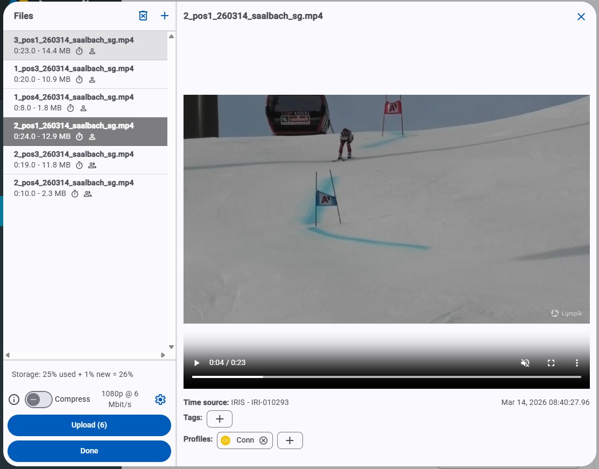Click 'Mar 14, 2026 08:40:27.96' timestamp
599x469 pixels.
(x=545, y=402)
